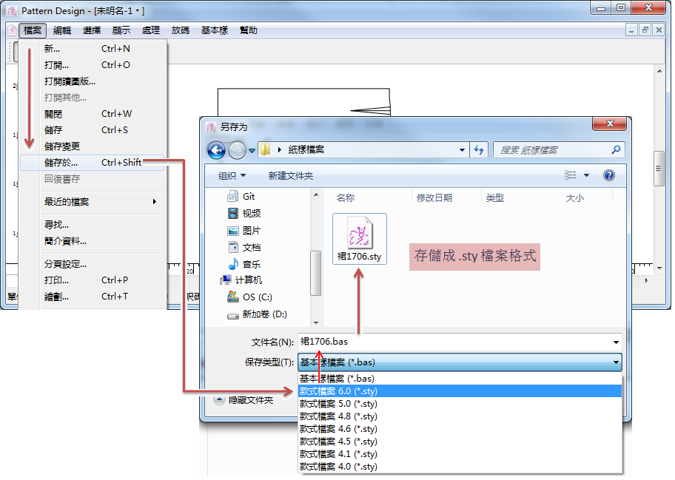Click the search magnifier icon in dialog
Image resolution: width=675 pixels, height=480 pixels.
[616, 150]
